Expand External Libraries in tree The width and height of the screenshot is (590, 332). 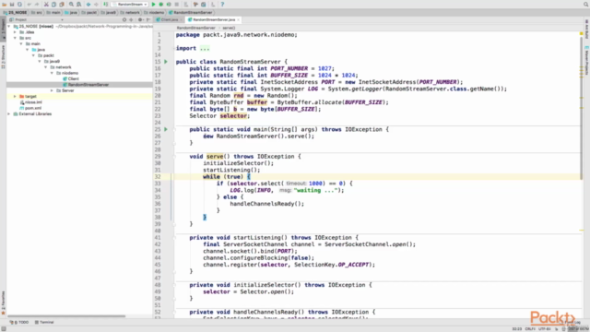point(9,113)
